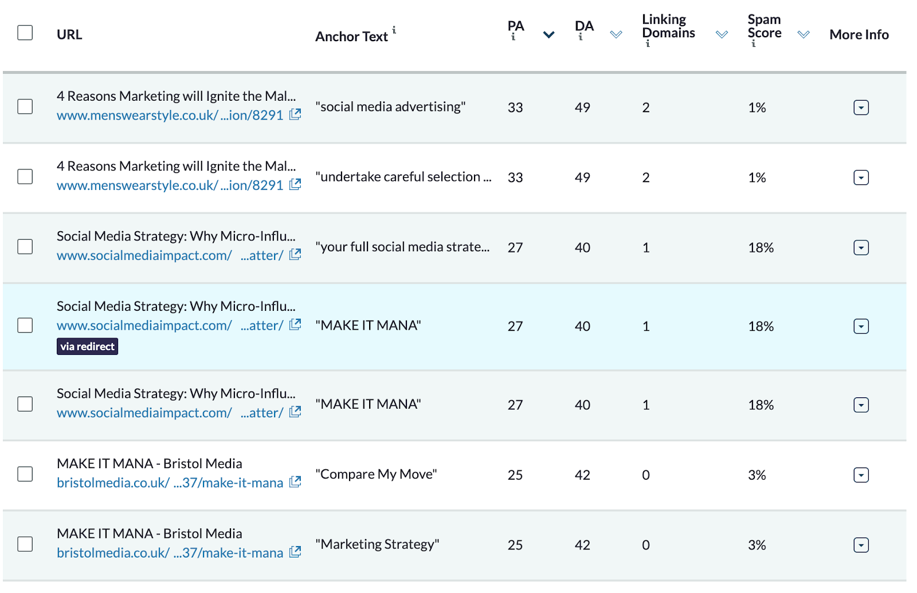Sort the table by DA chevron
The image size is (917, 593).
[616, 35]
